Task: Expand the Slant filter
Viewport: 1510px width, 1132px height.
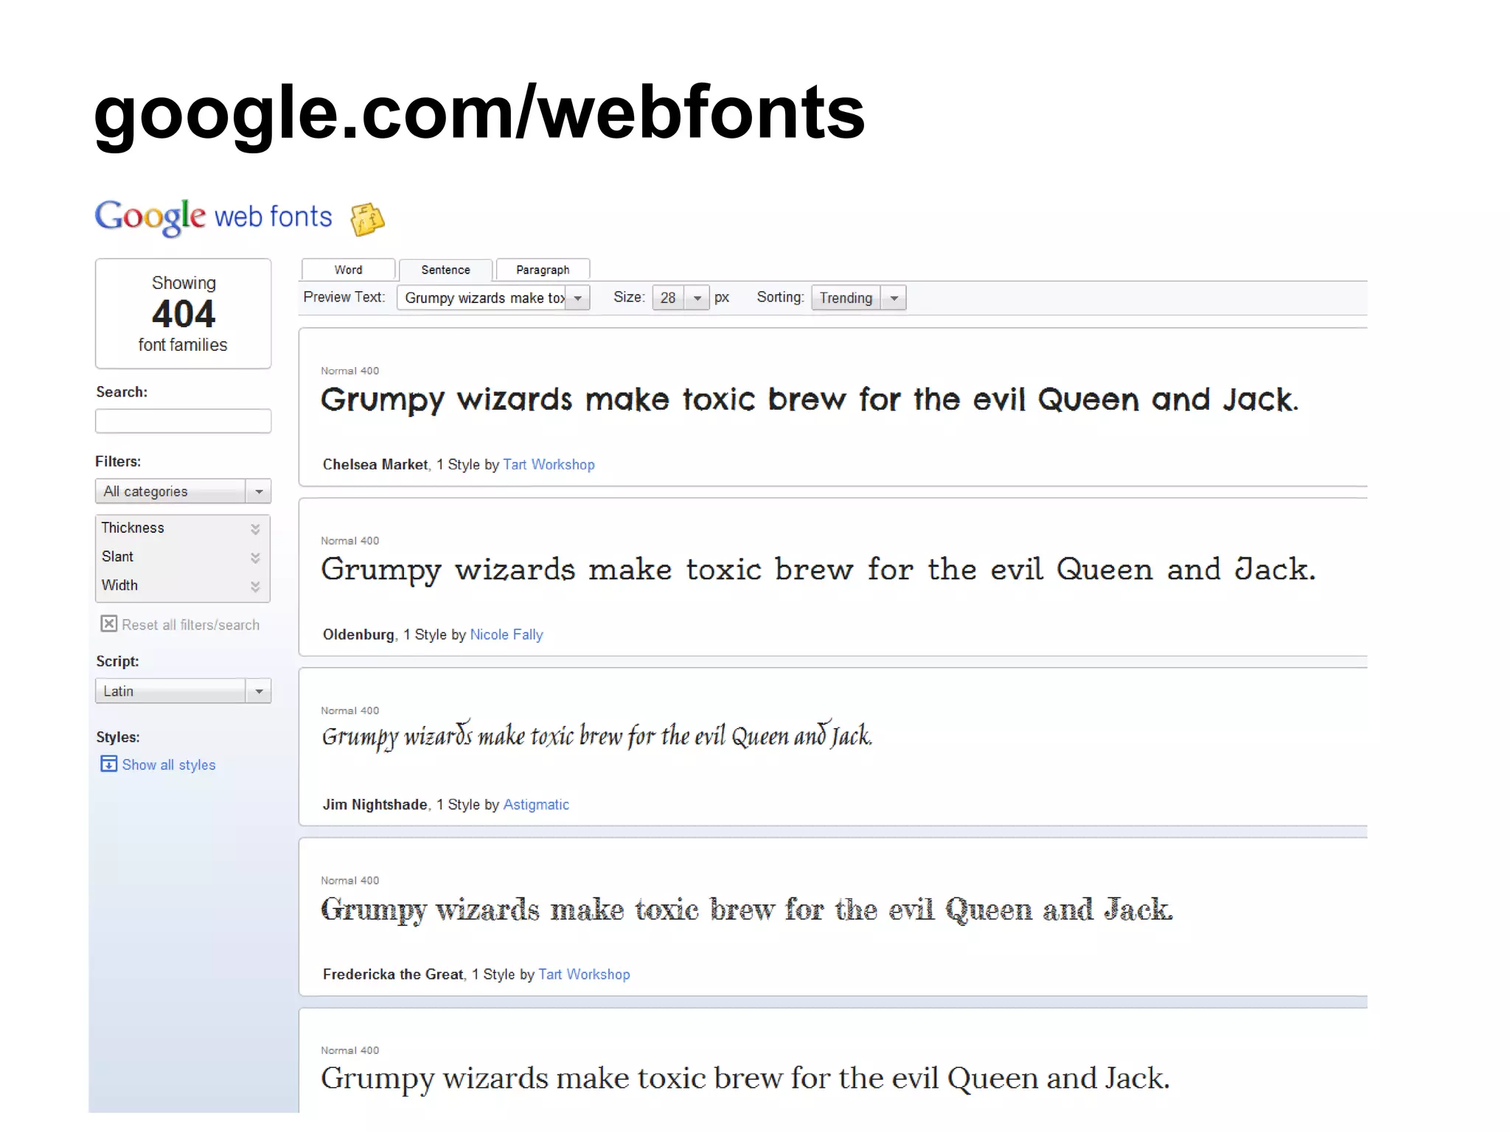Action: click(x=182, y=557)
